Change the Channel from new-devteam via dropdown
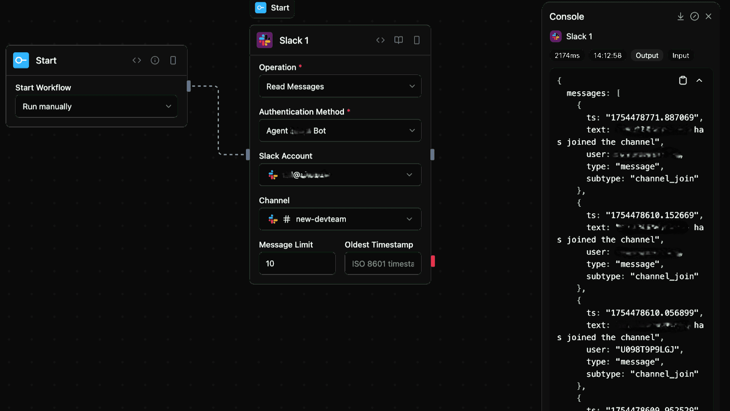 [x=339, y=219]
